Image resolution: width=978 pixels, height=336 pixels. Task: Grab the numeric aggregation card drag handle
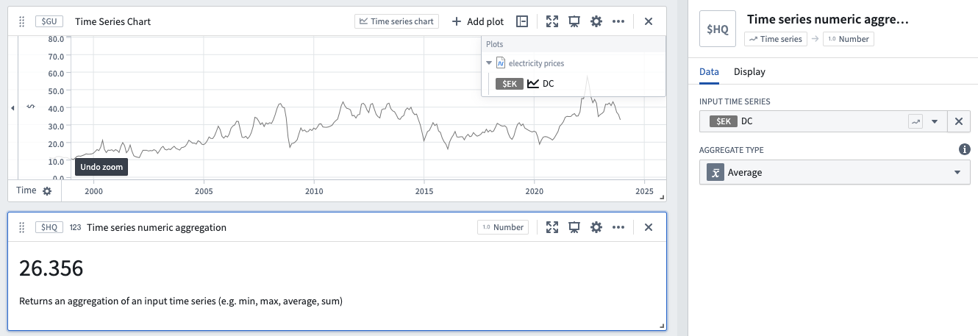pos(21,227)
